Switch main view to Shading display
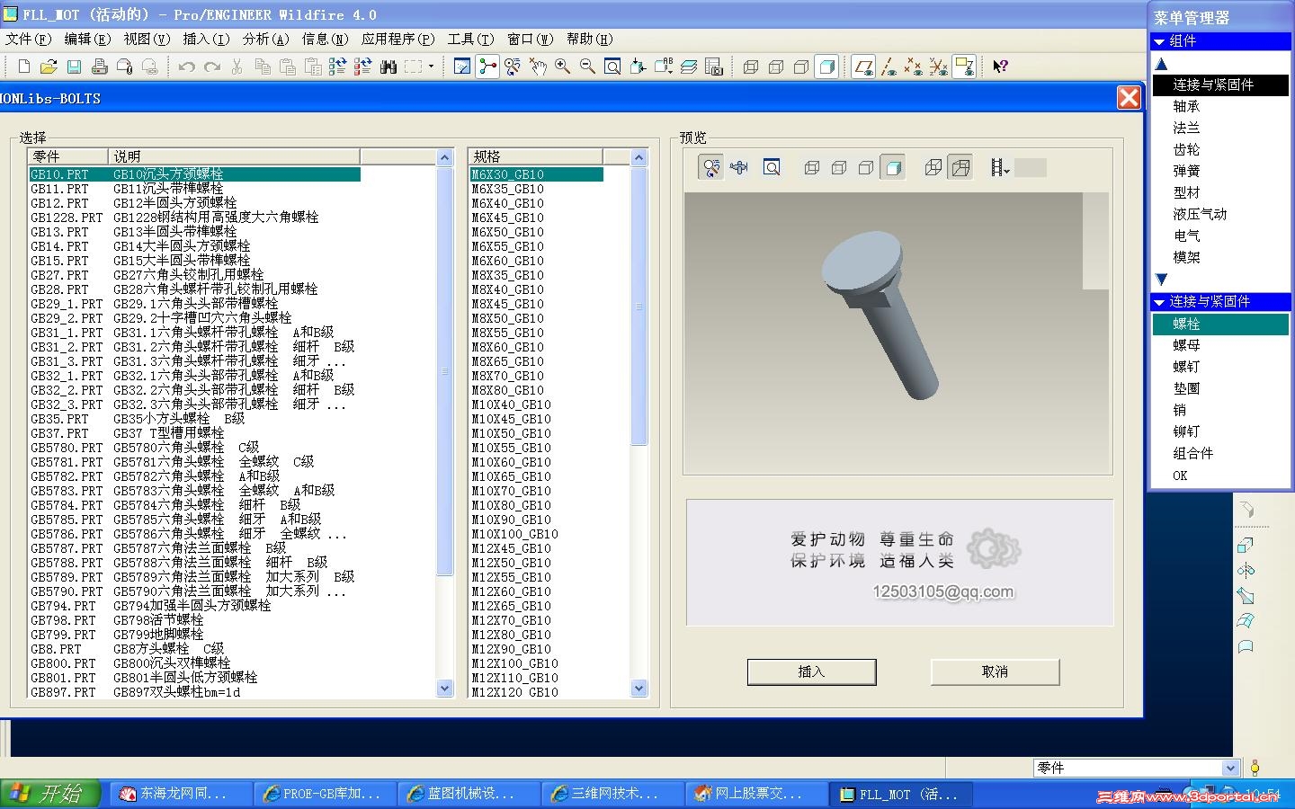The width and height of the screenshot is (1295, 809). coord(827,67)
